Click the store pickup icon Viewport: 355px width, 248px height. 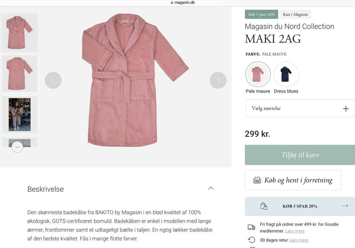click(x=257, y=180)
